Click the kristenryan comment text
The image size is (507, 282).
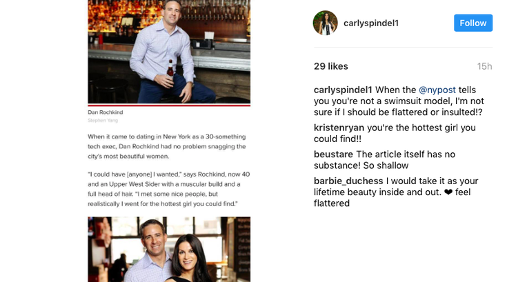pos(395,133)
